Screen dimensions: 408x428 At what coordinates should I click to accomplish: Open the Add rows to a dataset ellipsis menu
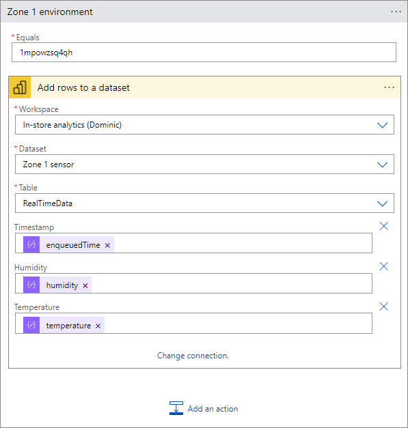389,87
